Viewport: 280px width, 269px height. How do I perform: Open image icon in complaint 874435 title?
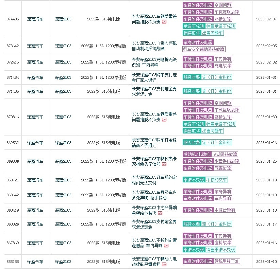point(164,22)
